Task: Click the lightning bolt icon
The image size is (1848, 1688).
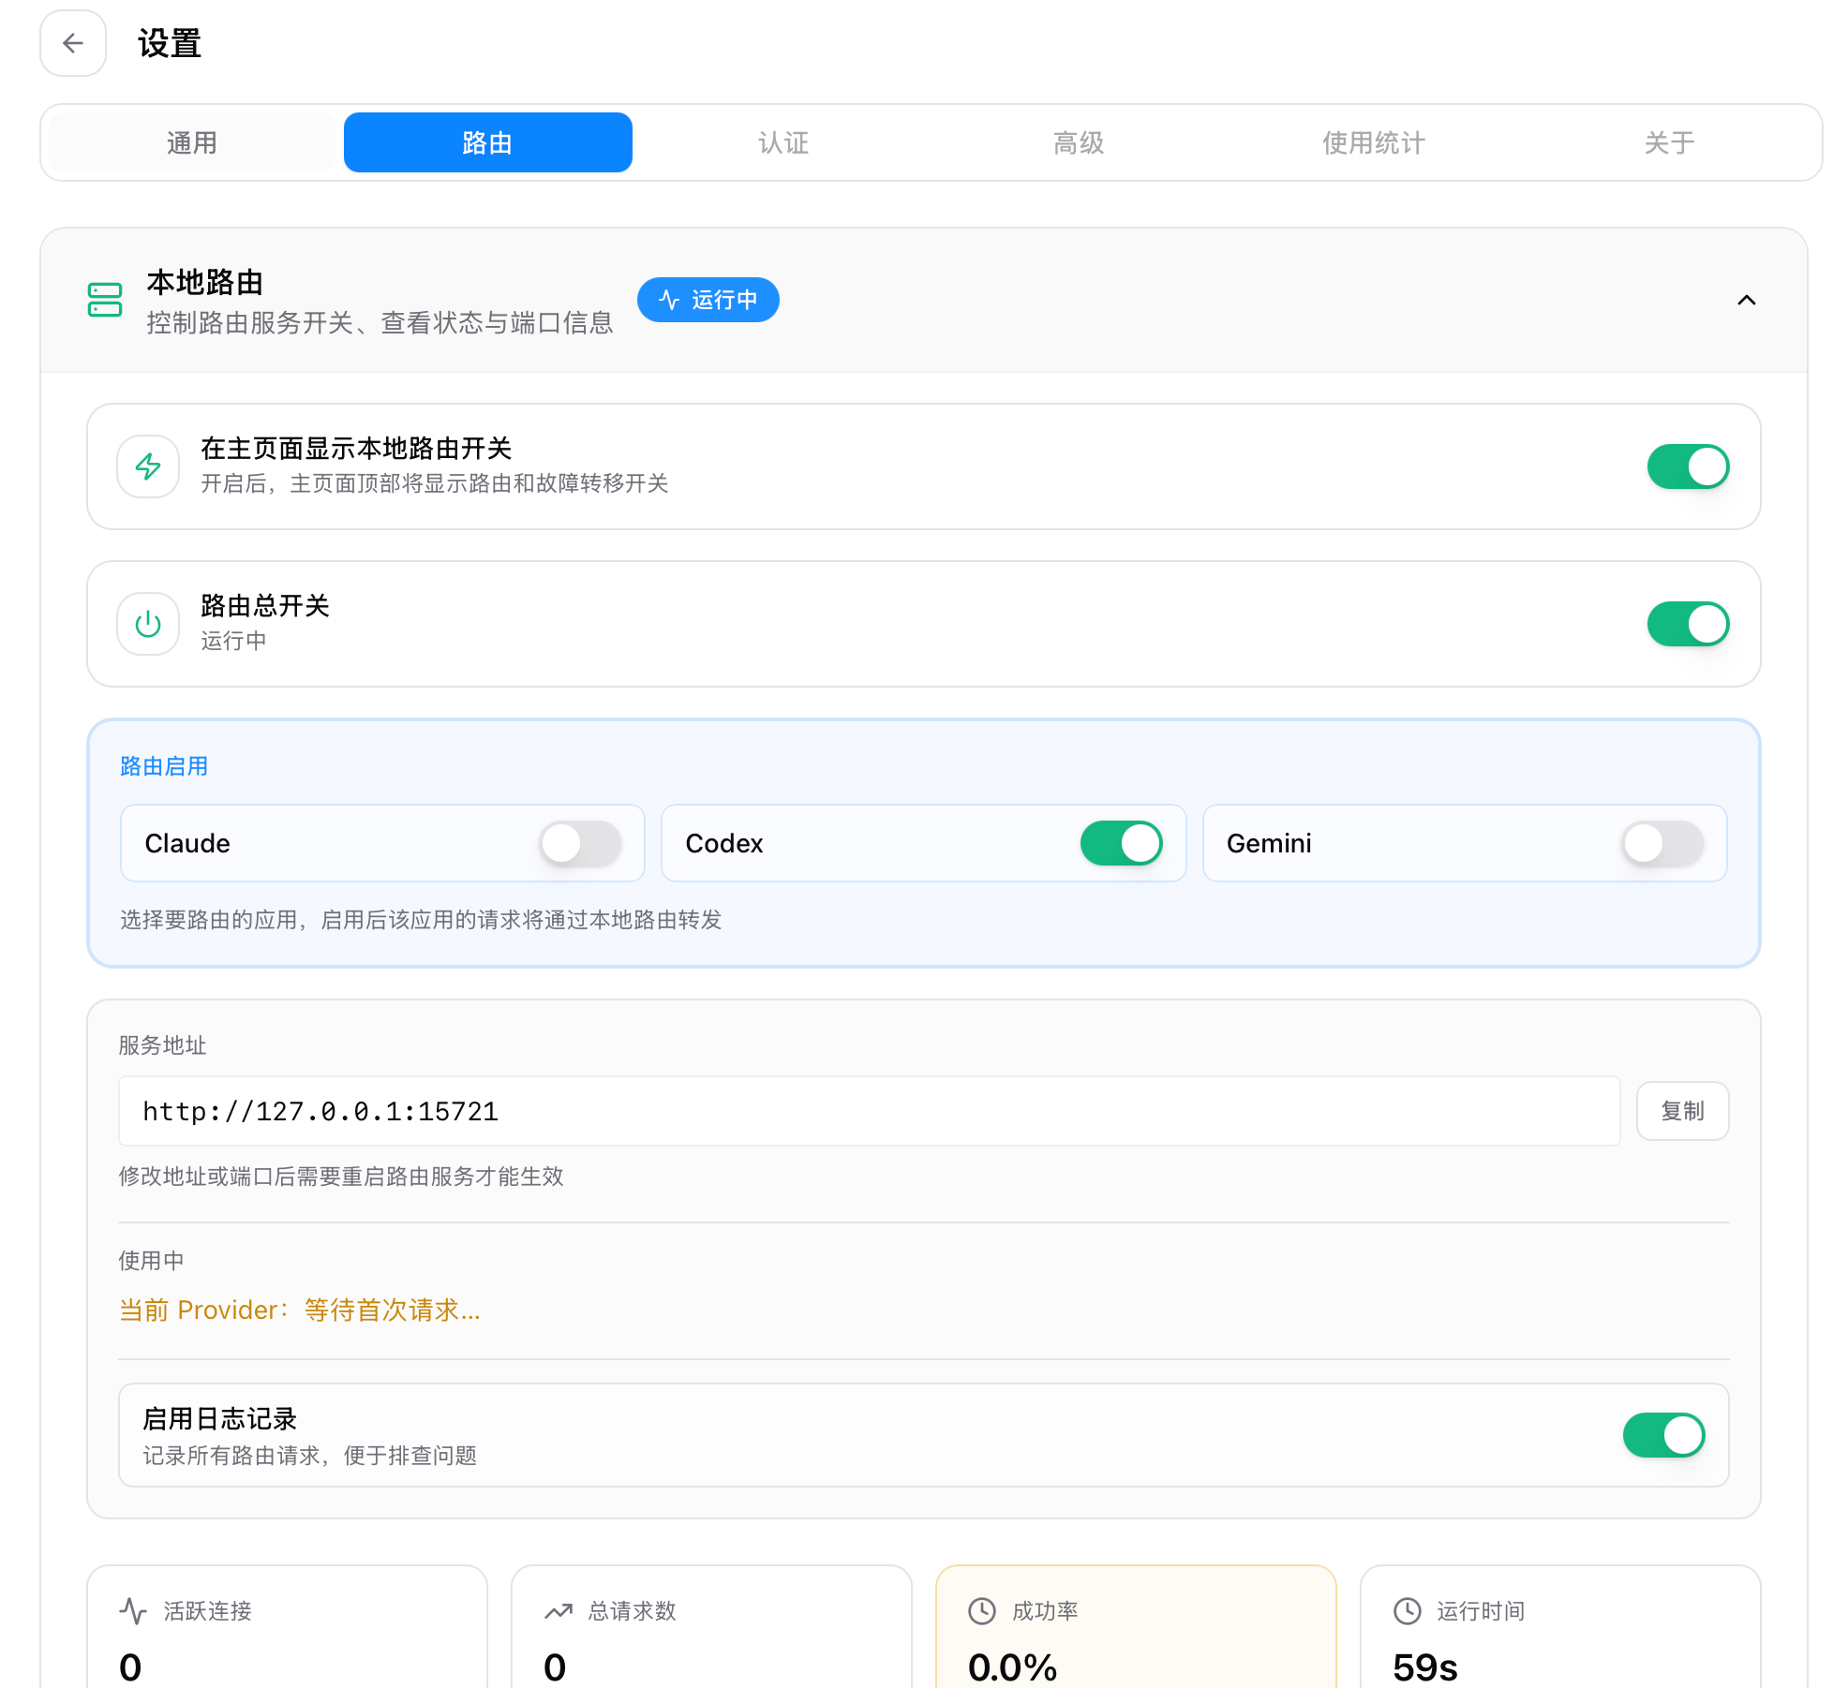Action: [148, 466]
